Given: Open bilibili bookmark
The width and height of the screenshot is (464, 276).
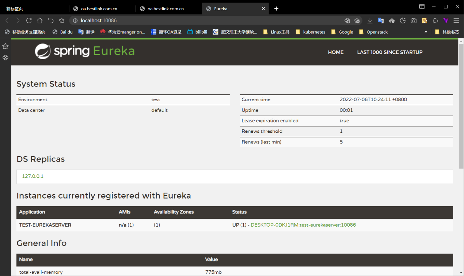Looking at the screenshot, I should [x=197, y=32].
